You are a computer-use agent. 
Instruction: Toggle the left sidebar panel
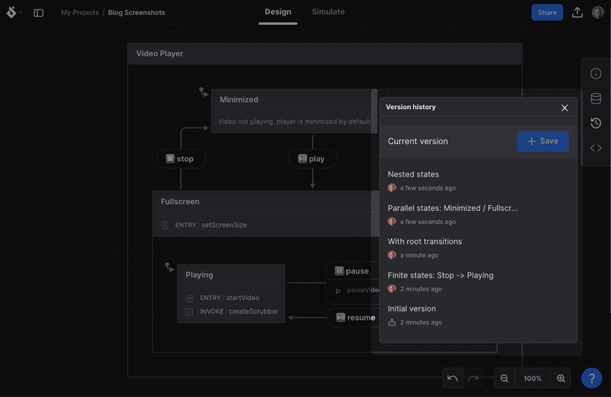click(38, 13)
